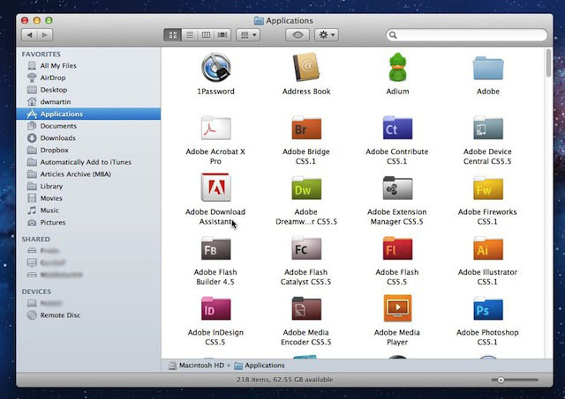Switch to list view mode
565x399 pixels.
189,35
